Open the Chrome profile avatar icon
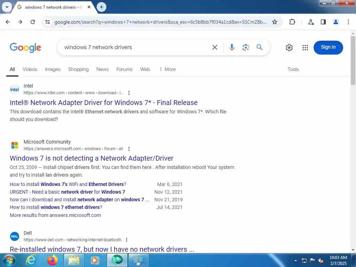 click(x=336, y=22)
